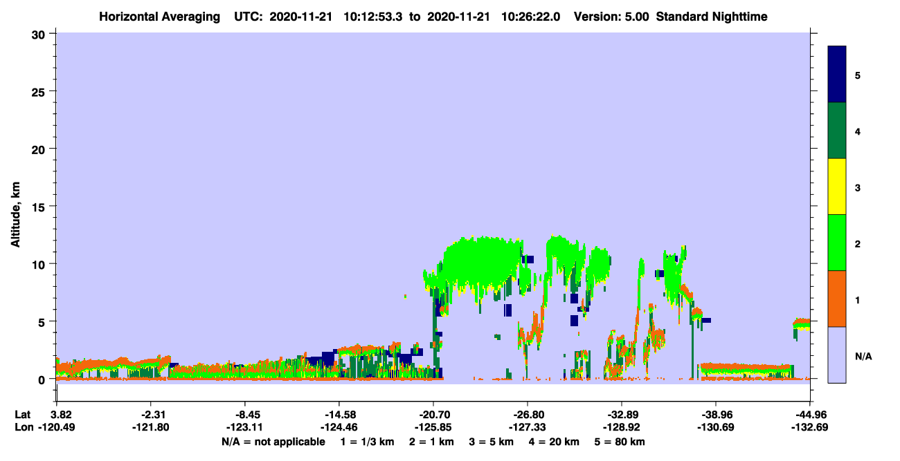The height and width of the screenshot is (461, 900).
Task: Click longitude value -128.92
Action: point(622,427)
